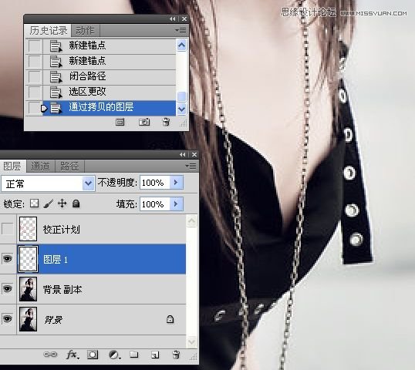The image size is (415, 370).
Task: Switch to the 历史记录 tab
Action: (48, 31)
